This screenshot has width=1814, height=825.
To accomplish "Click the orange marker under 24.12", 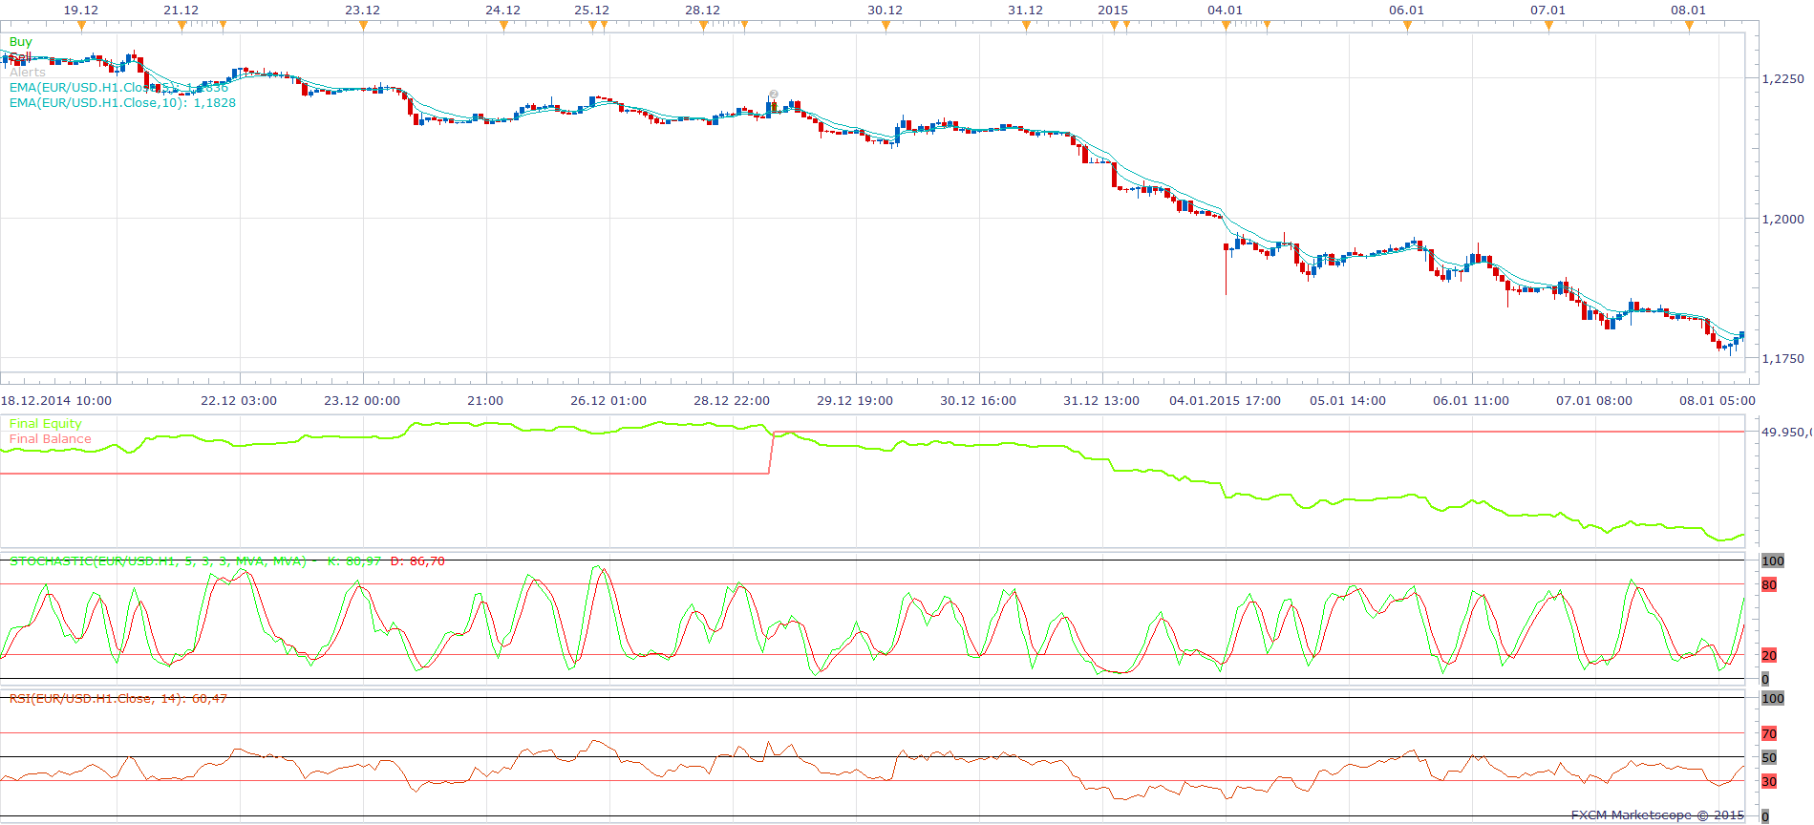I will [x=503, y=26].
